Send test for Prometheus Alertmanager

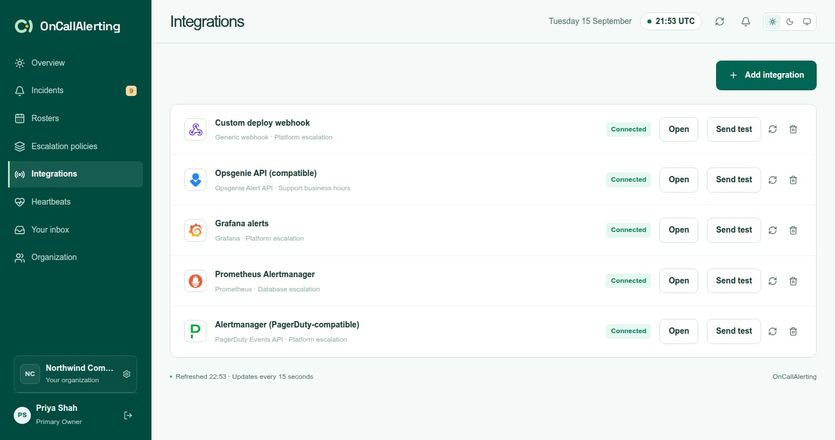coord(734,281)
